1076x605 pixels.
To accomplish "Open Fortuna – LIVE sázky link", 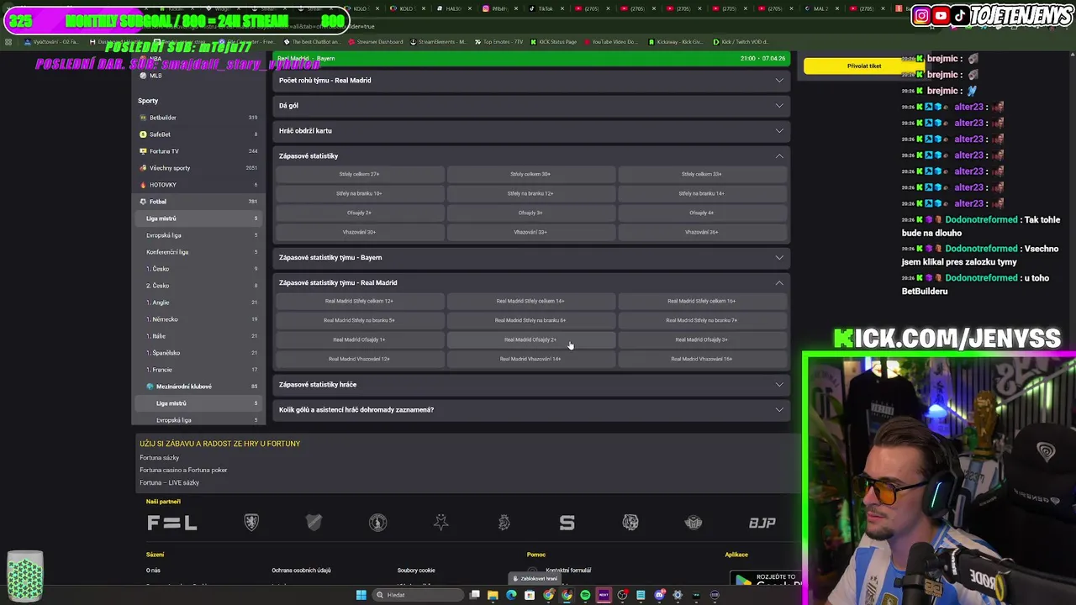I will point(169,483).
